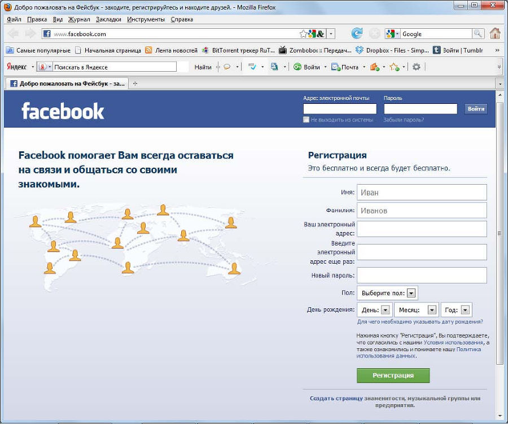The width and height of the screenshot is (508, 424).
Task: Click the Google search magnifier icon
Action: (478, 34)
